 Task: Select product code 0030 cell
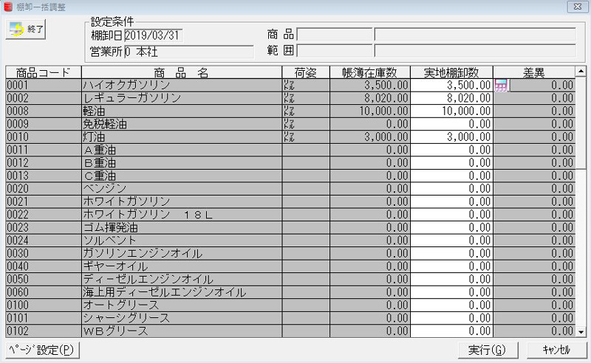43,254
